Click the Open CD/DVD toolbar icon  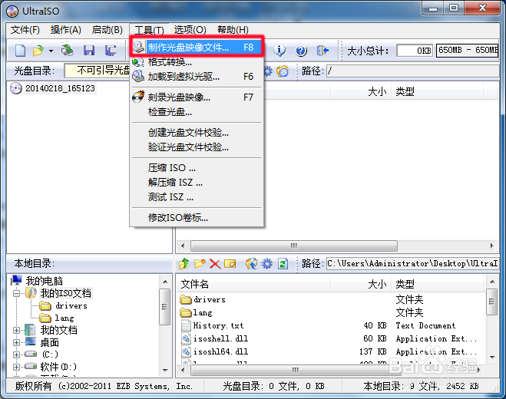click(68, 51)
